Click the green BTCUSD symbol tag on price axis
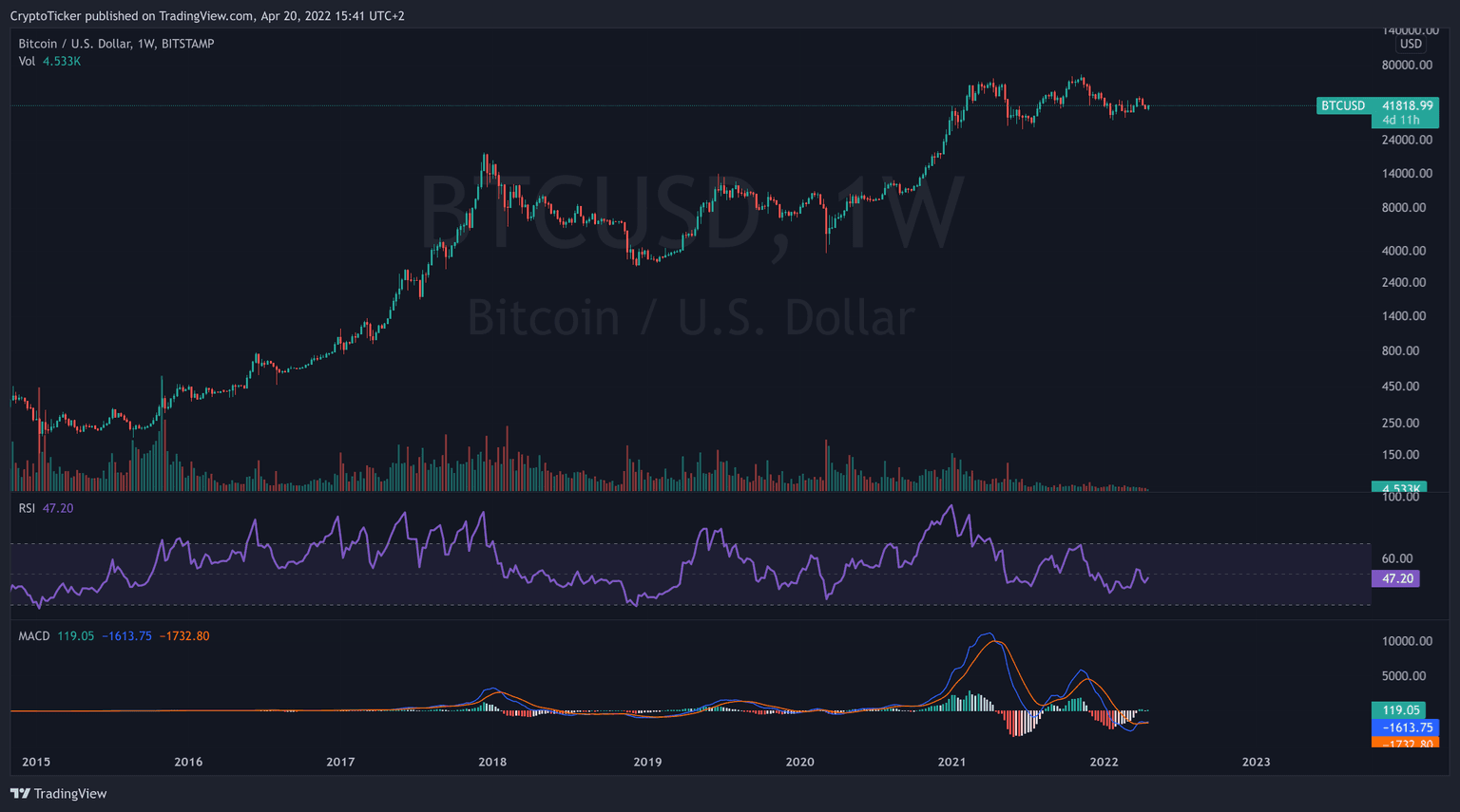Screen dimensions: 1460x812 [1343, 106]
